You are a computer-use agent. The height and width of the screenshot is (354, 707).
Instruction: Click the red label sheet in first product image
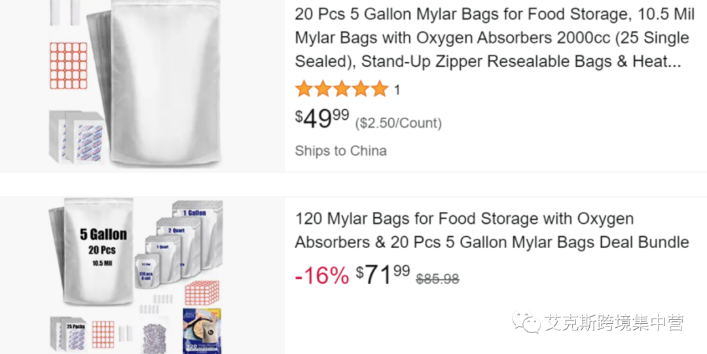(68, 65)
